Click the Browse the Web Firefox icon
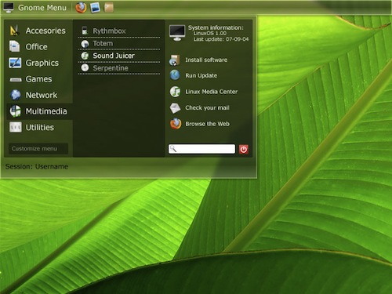392x294 pixels. click(176, 124)
